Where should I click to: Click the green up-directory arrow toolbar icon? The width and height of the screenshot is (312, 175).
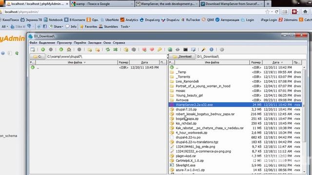pyautogui.click(x=61, y=50)
